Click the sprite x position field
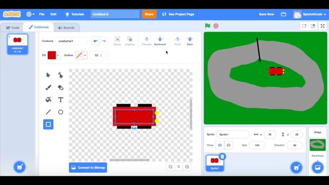 [270, 135]
